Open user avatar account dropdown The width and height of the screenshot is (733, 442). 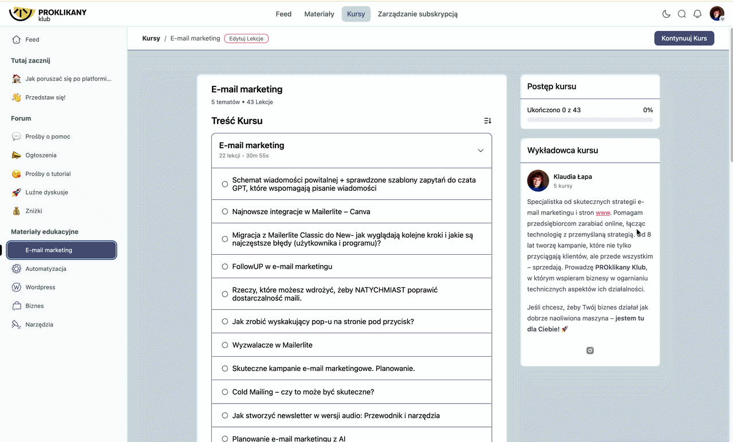pyautogui.click(x=717, y=14)
